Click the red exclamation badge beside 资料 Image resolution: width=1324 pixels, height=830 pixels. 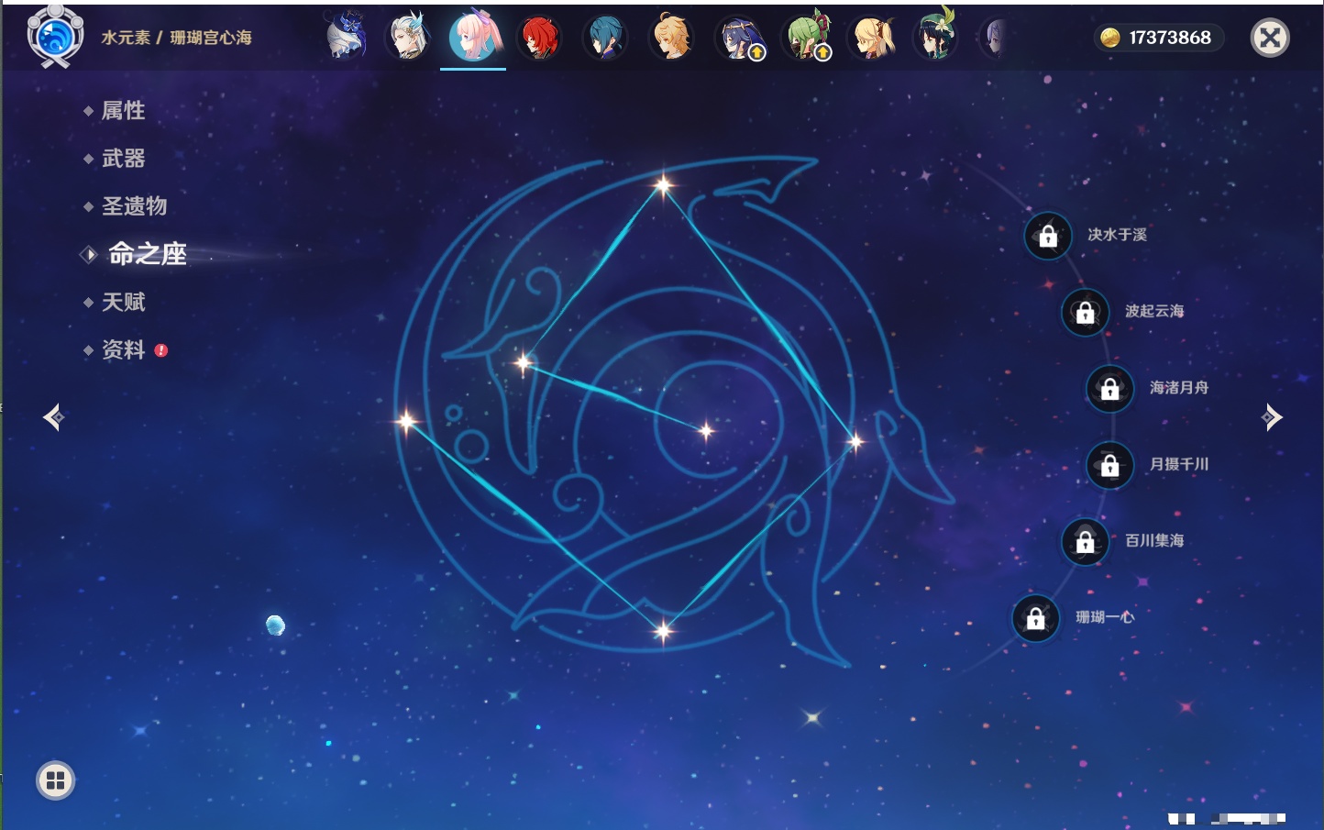(161, 350)
